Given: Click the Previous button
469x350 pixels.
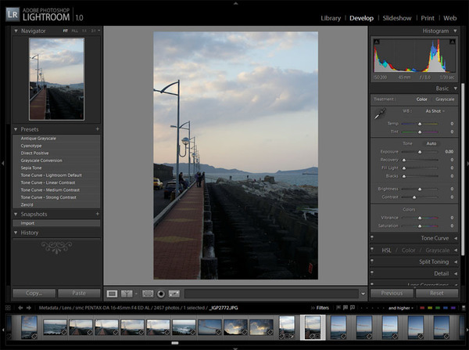Looking at the screenshot, I should pos(392,293).
